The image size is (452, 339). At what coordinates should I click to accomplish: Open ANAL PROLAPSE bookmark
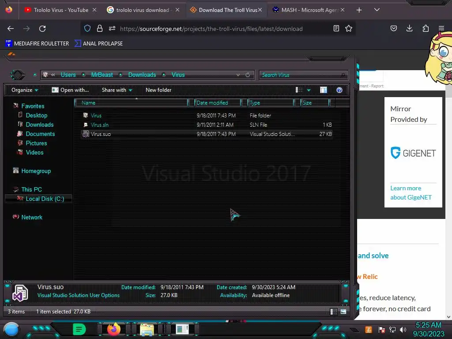(x=98, y=44)
